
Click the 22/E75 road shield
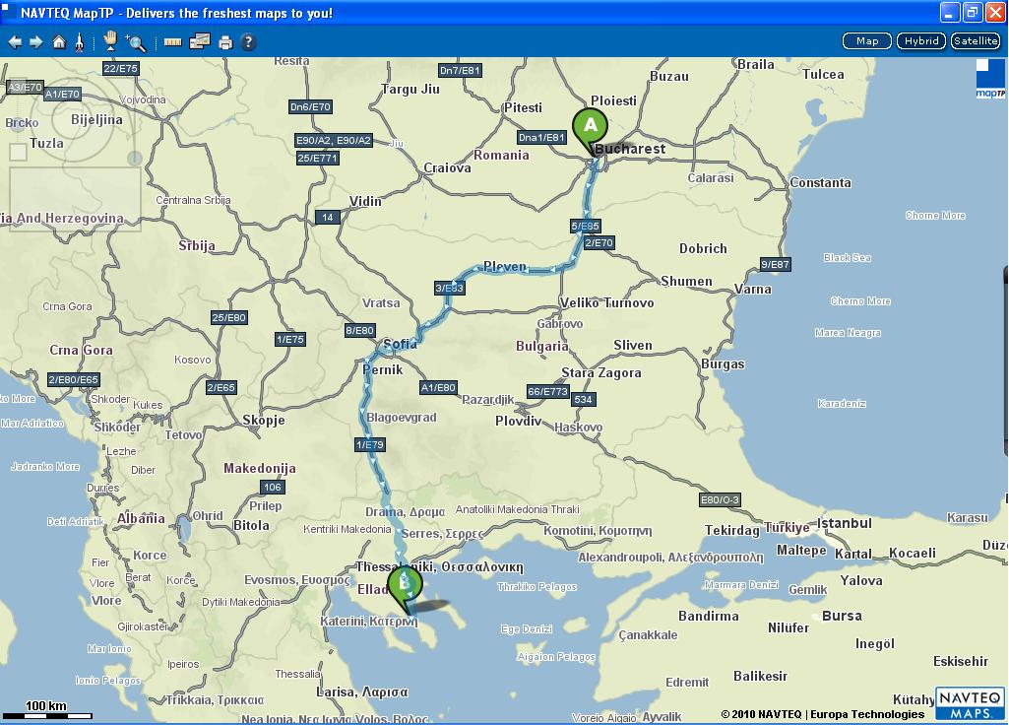click(120, 68)
